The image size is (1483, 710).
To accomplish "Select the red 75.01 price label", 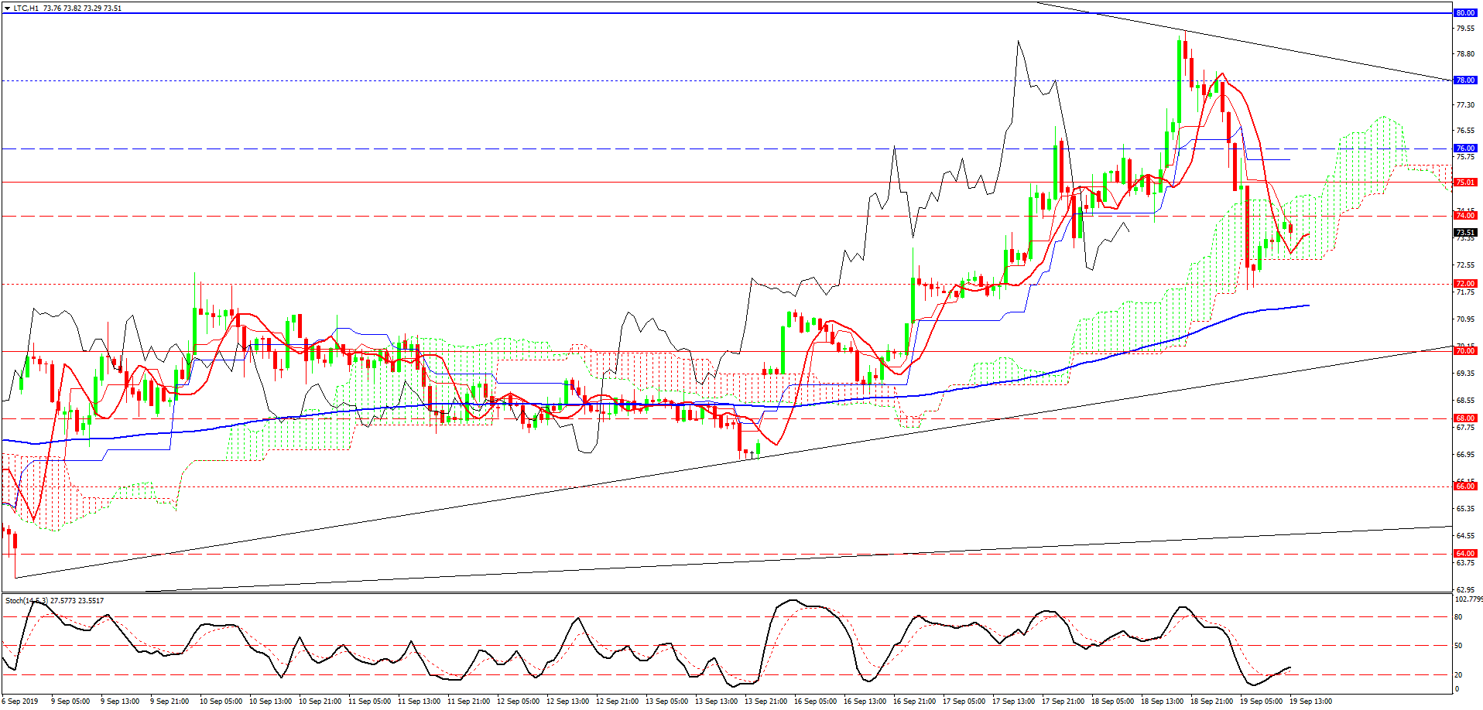I will point(1464,183).
